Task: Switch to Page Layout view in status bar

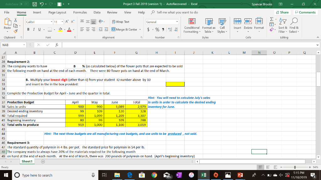Action: [x=268, y=167]
